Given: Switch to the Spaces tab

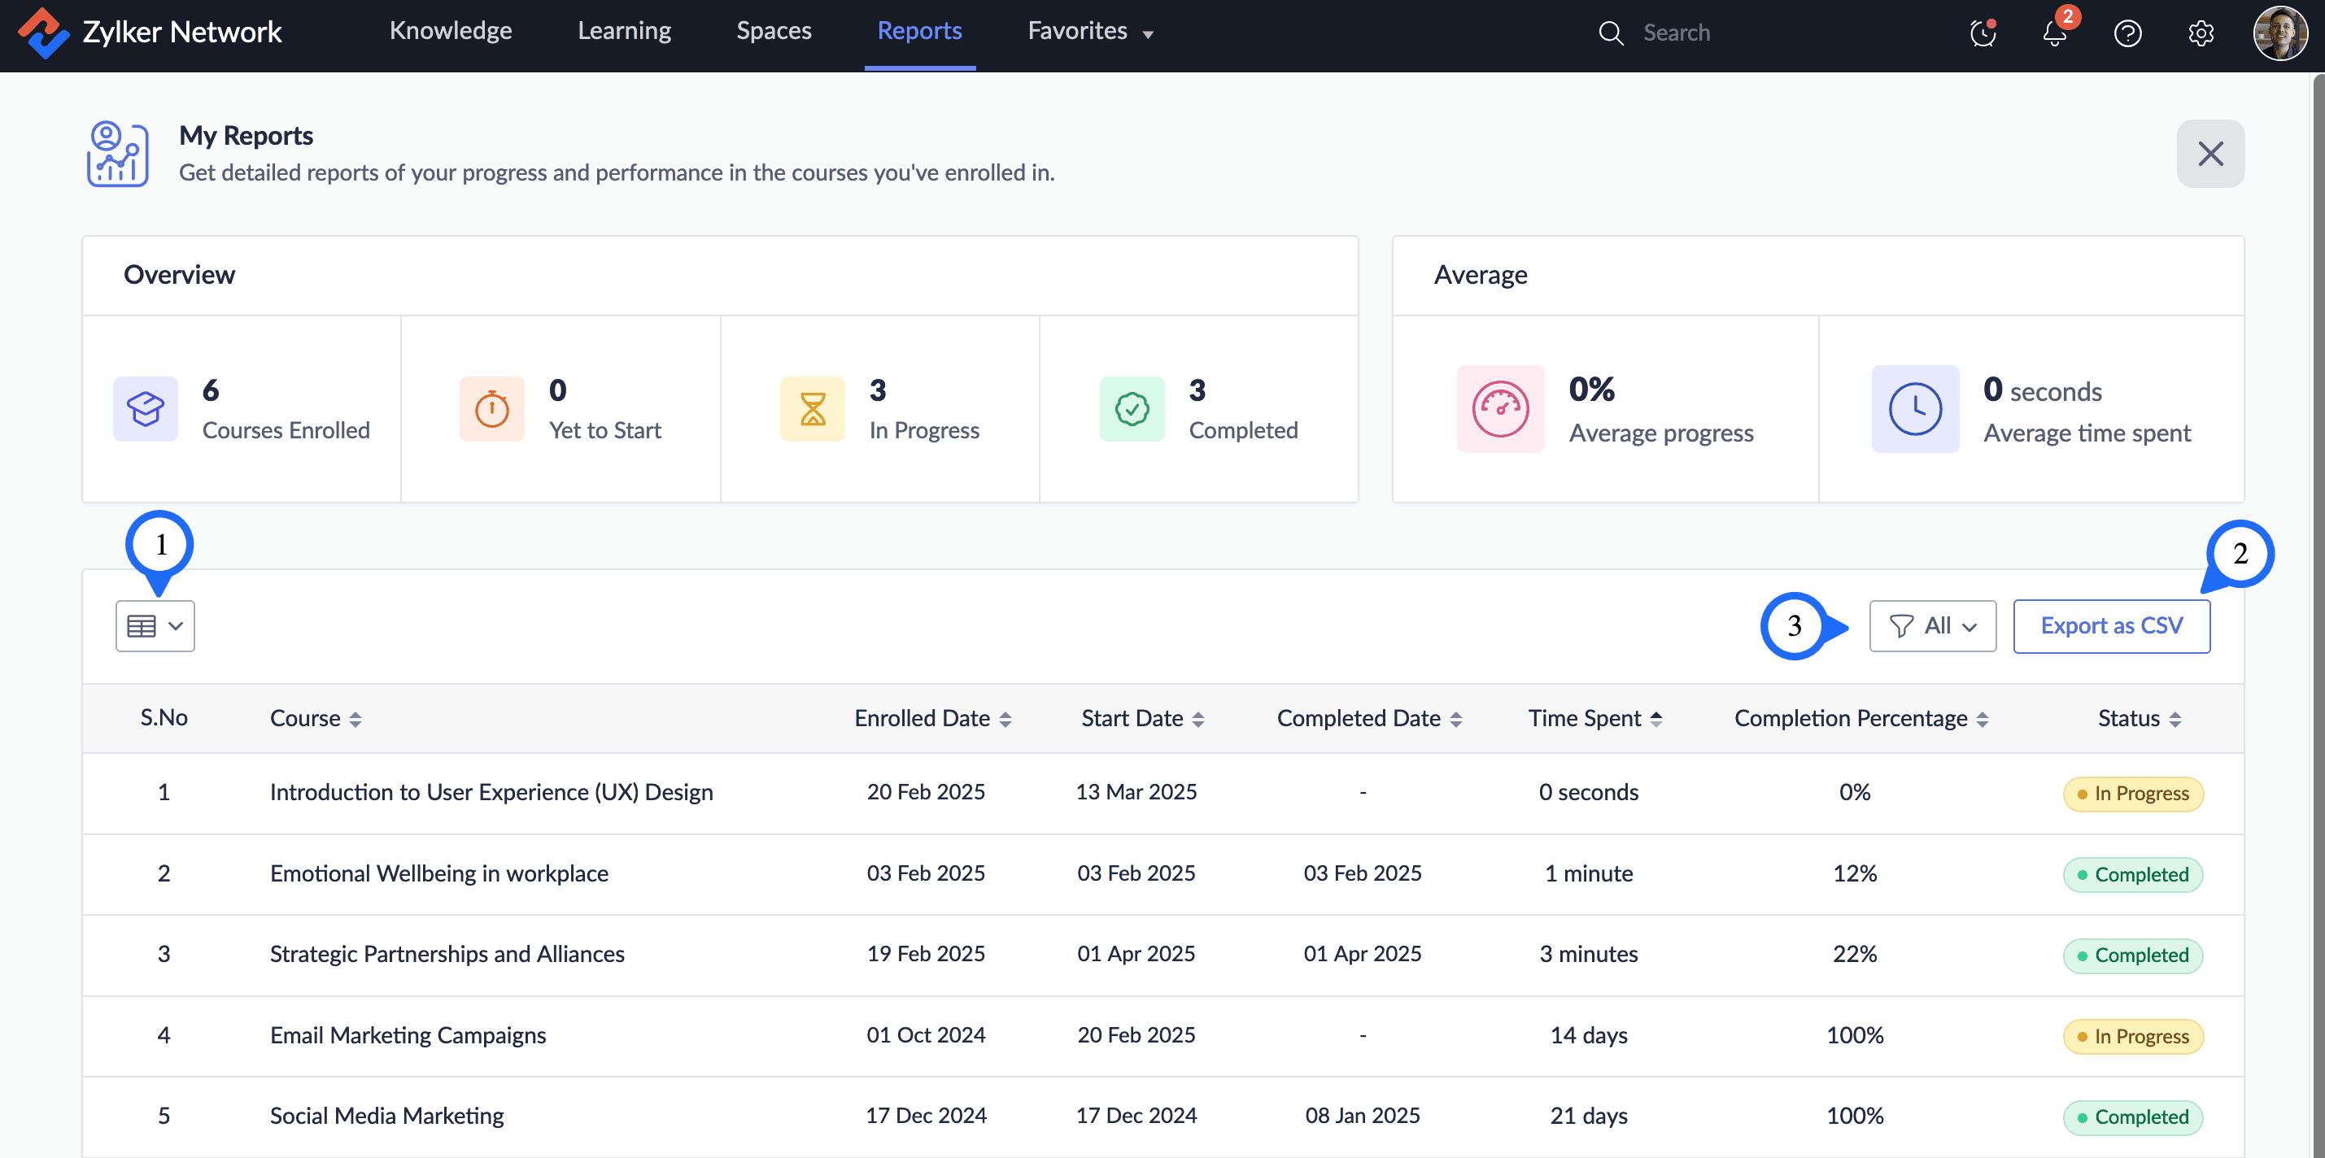Looking at the screenshot, I should [x=774, y=32].
